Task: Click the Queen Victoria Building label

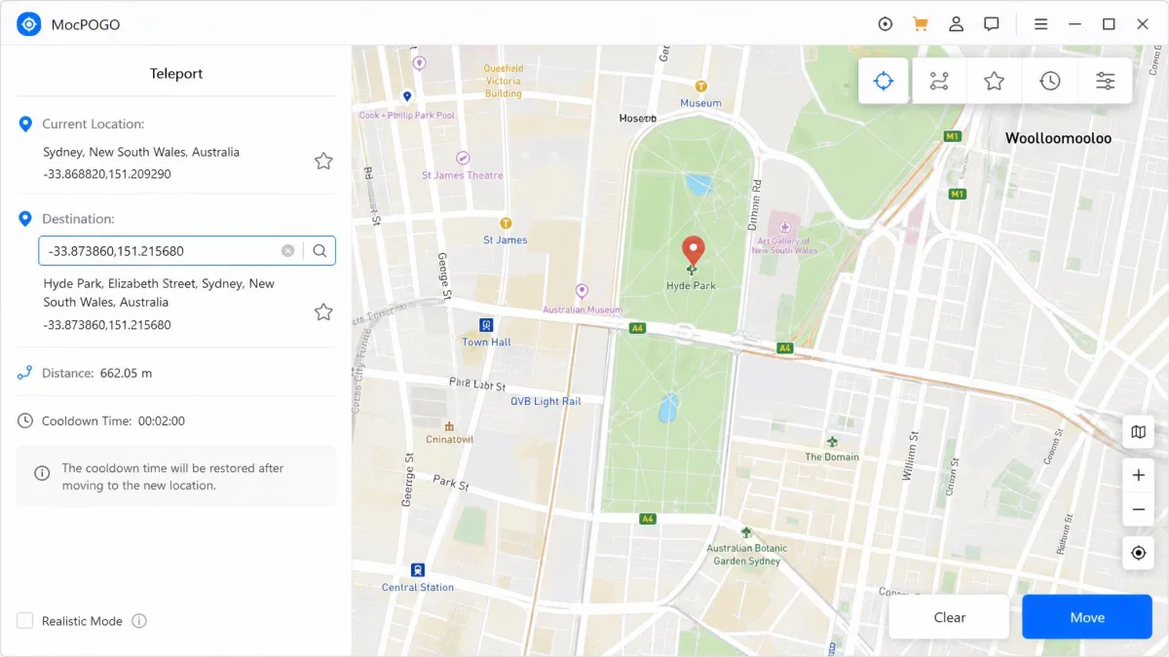Action: tap(504, 81)
